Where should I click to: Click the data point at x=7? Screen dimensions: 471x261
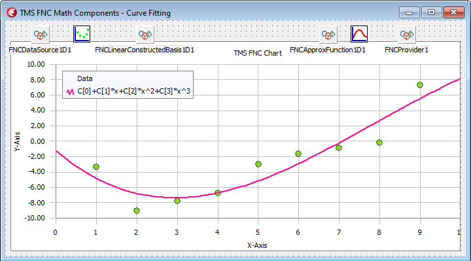click(x=339, y=148)
